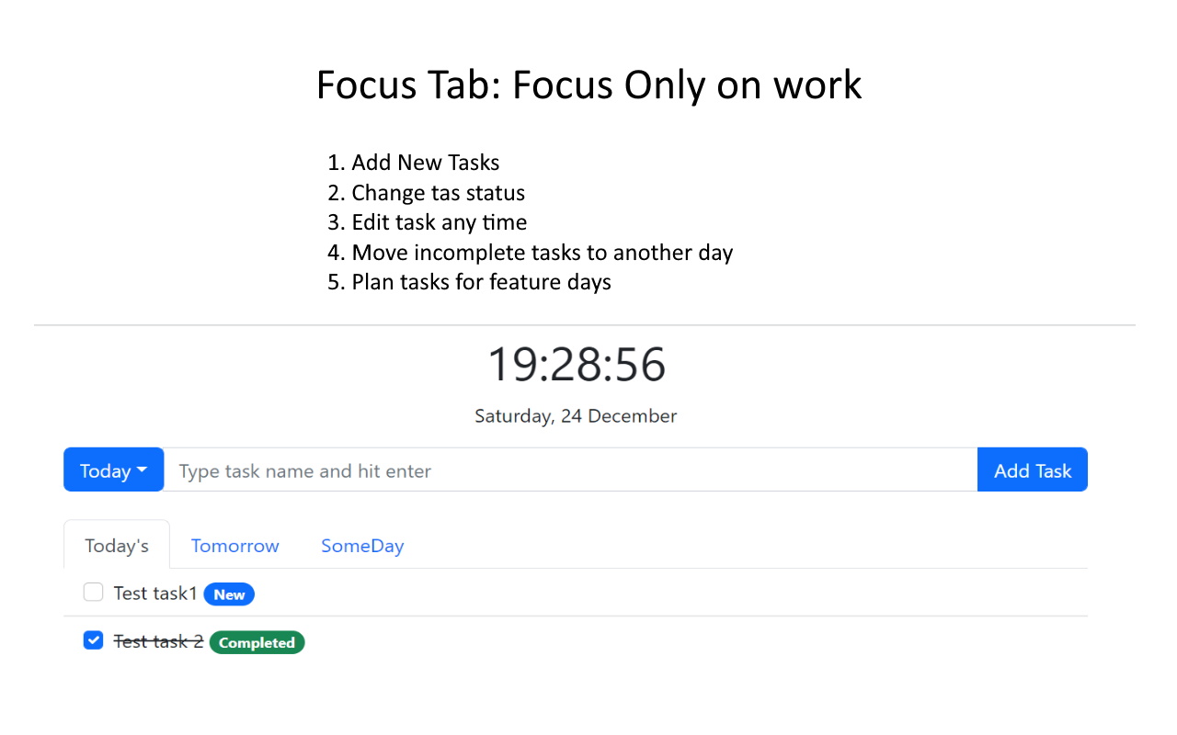The width and height of the screenshot is (1177, 735).
Task: Uncheck the Test task 2 checkbox
Action: [x=93, y=640]
